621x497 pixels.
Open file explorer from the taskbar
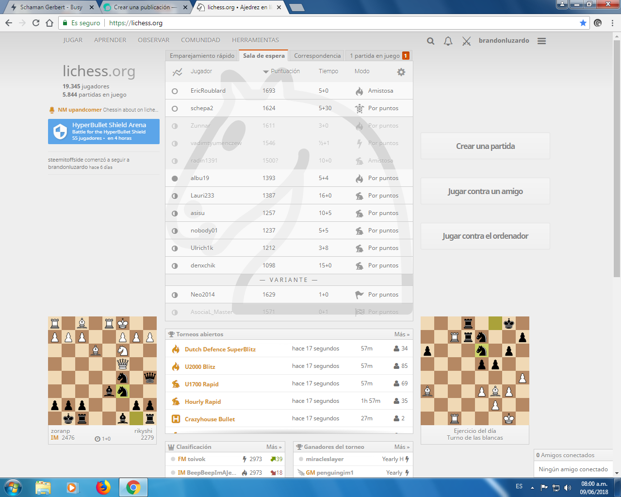click(43, 487)
